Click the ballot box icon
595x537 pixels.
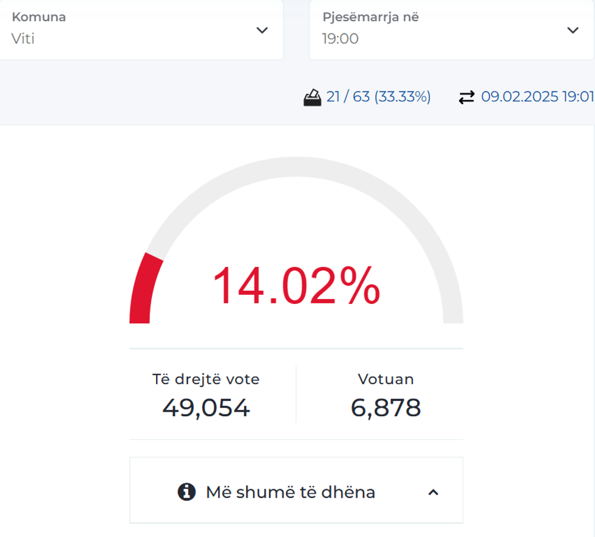[312, 97]
